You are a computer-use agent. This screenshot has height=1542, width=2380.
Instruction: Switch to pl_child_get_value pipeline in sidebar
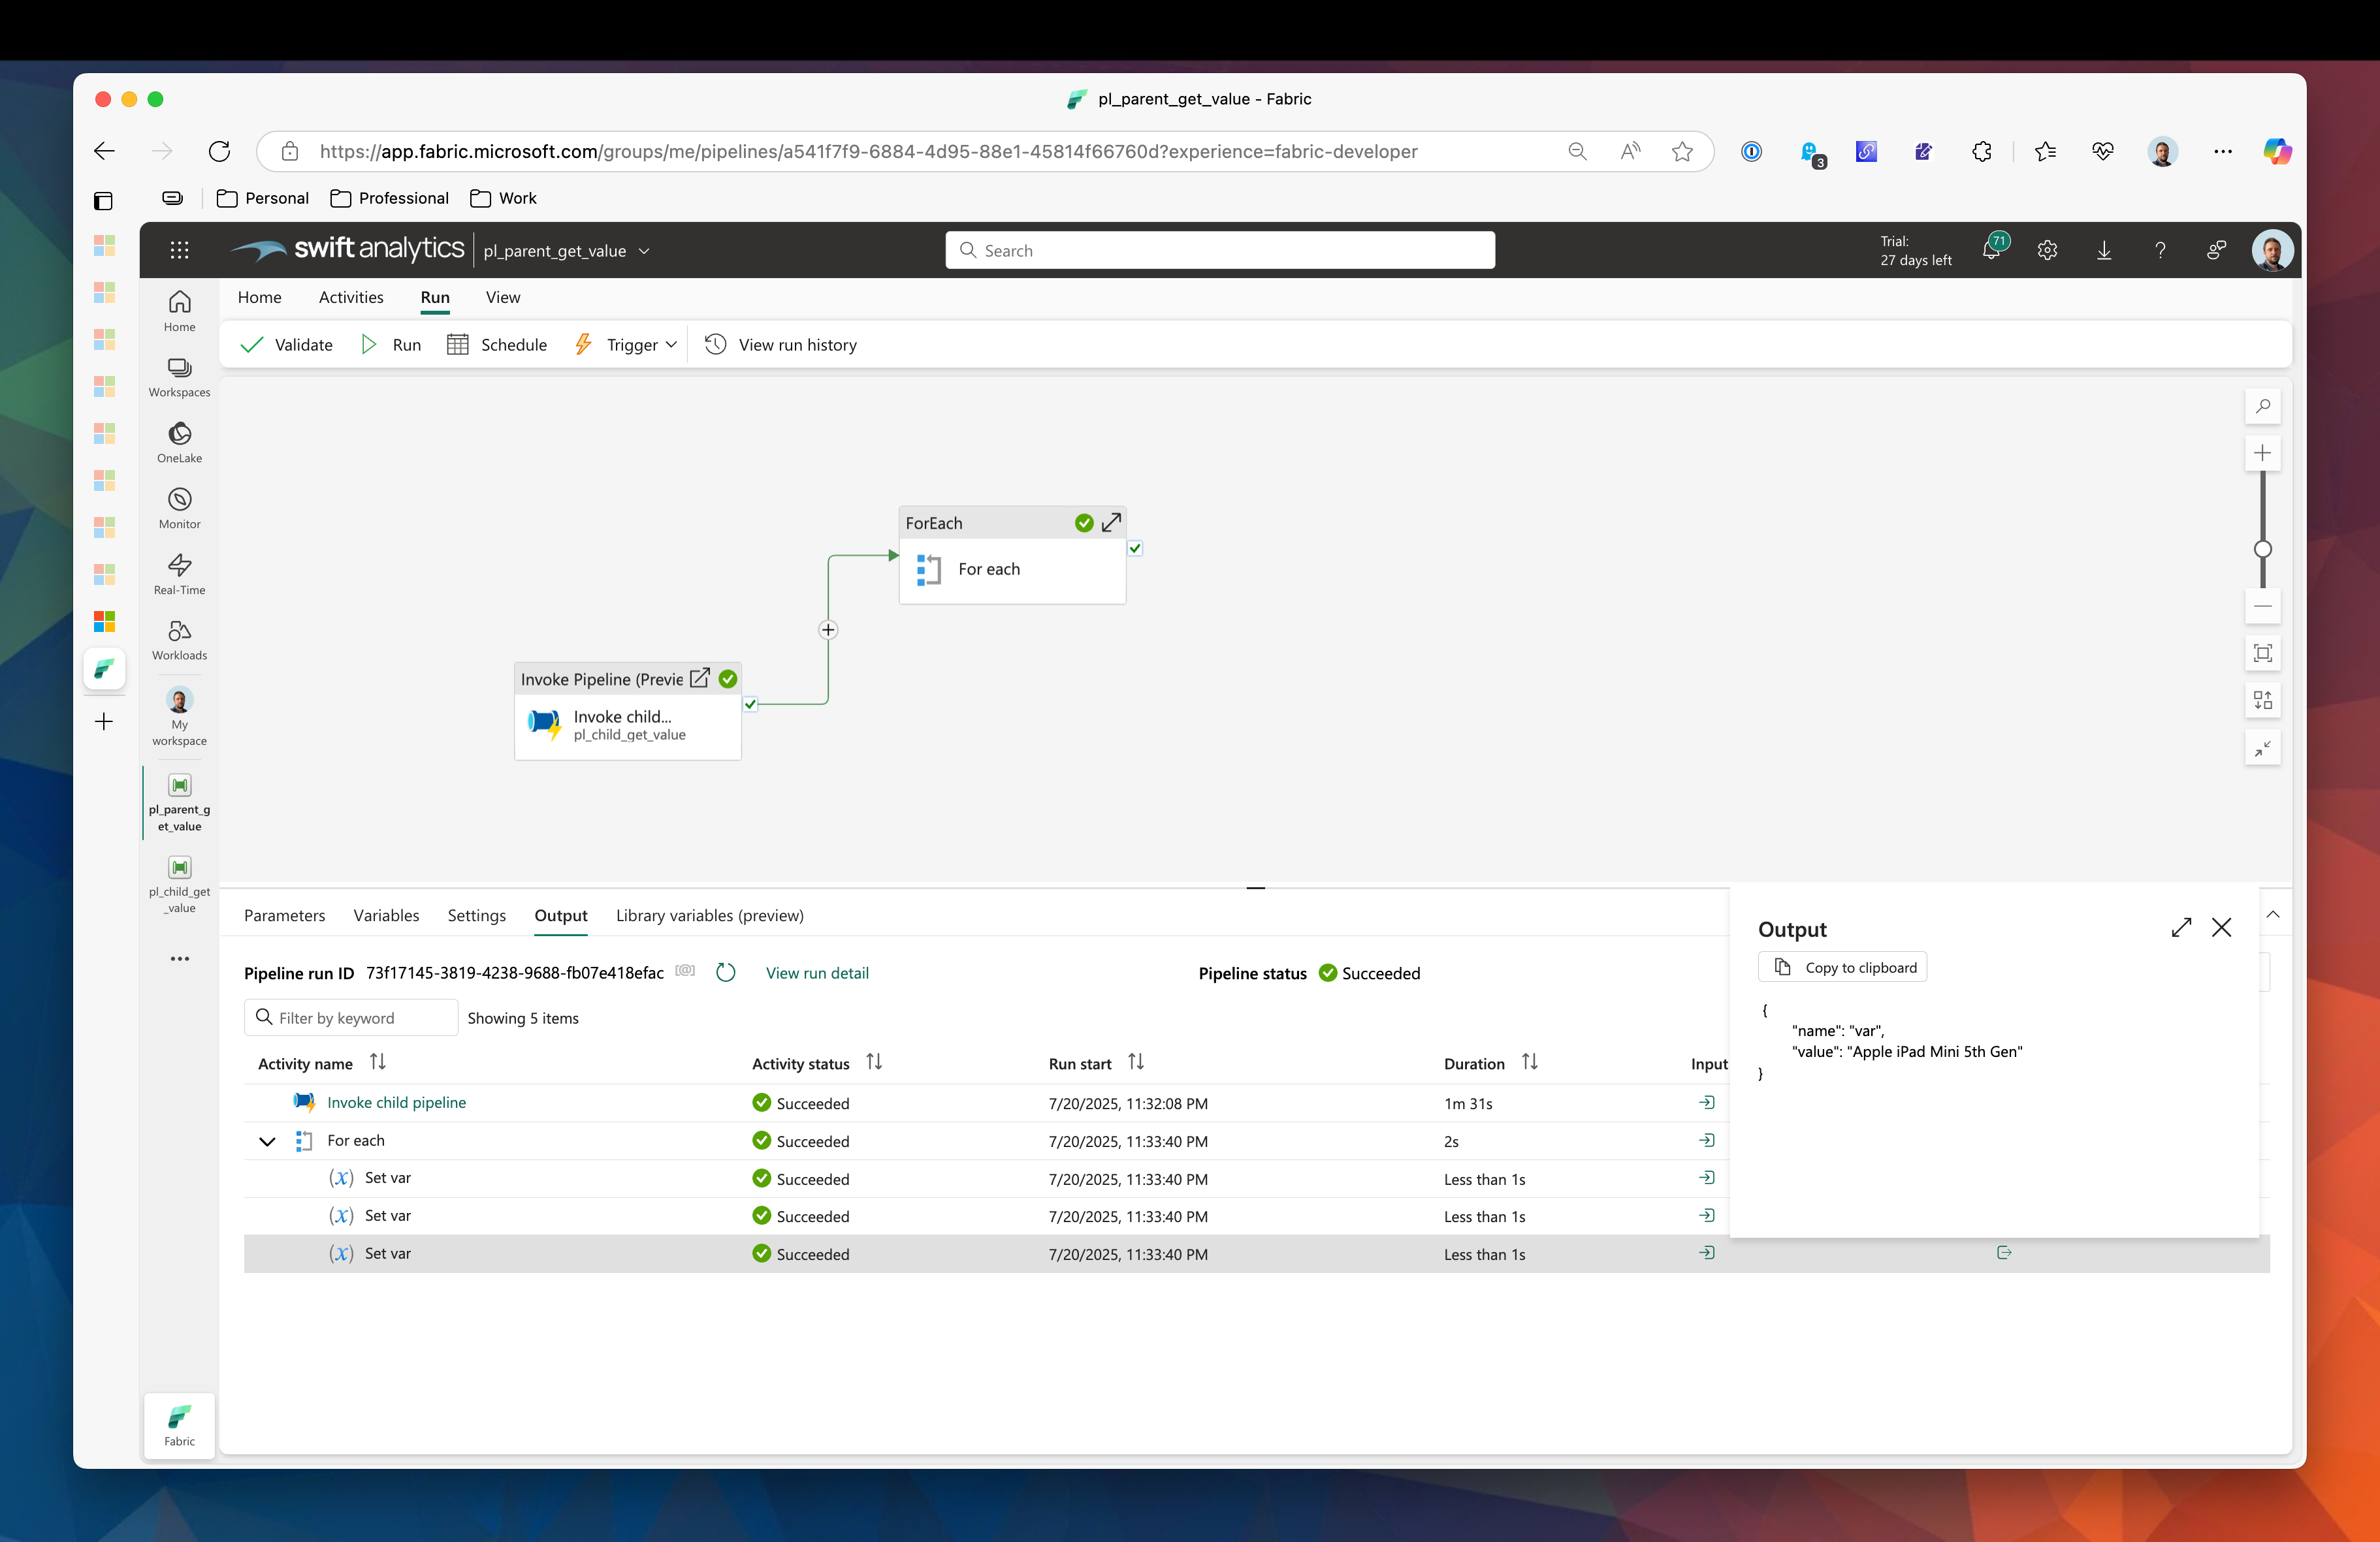tap(179, 885)
